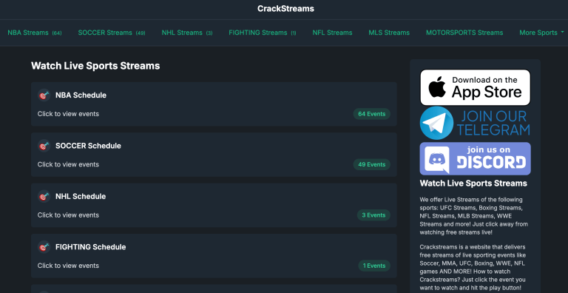
Task: Click the 49 Events badge
Action: coord(372,165)
